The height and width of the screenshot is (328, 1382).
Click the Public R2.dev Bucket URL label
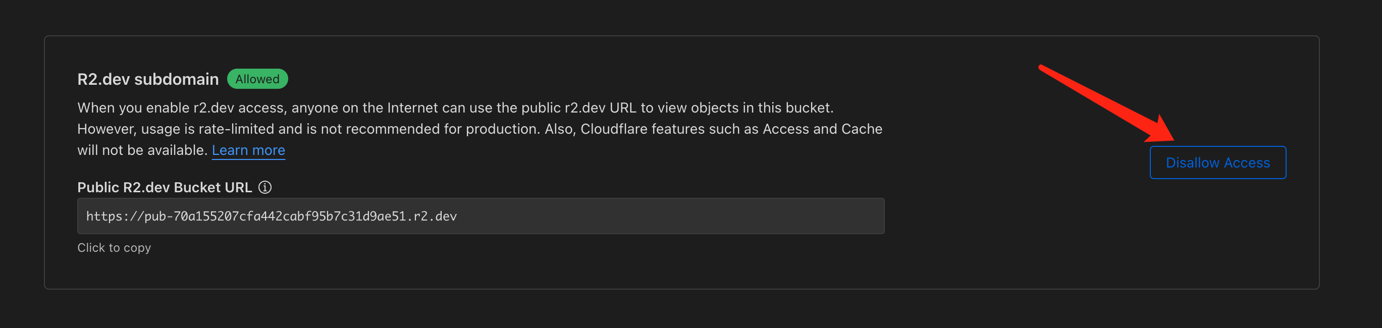pos(165,187)
